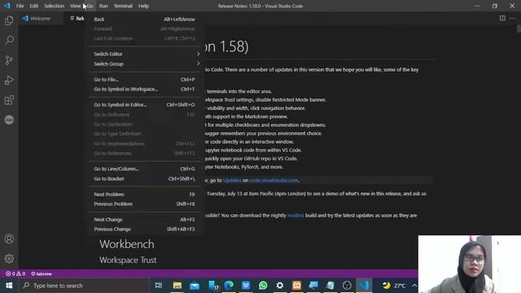Open Windows Settings gear from taskbar
Viewport: 521px width, 293px height.
tap(280, 286)
